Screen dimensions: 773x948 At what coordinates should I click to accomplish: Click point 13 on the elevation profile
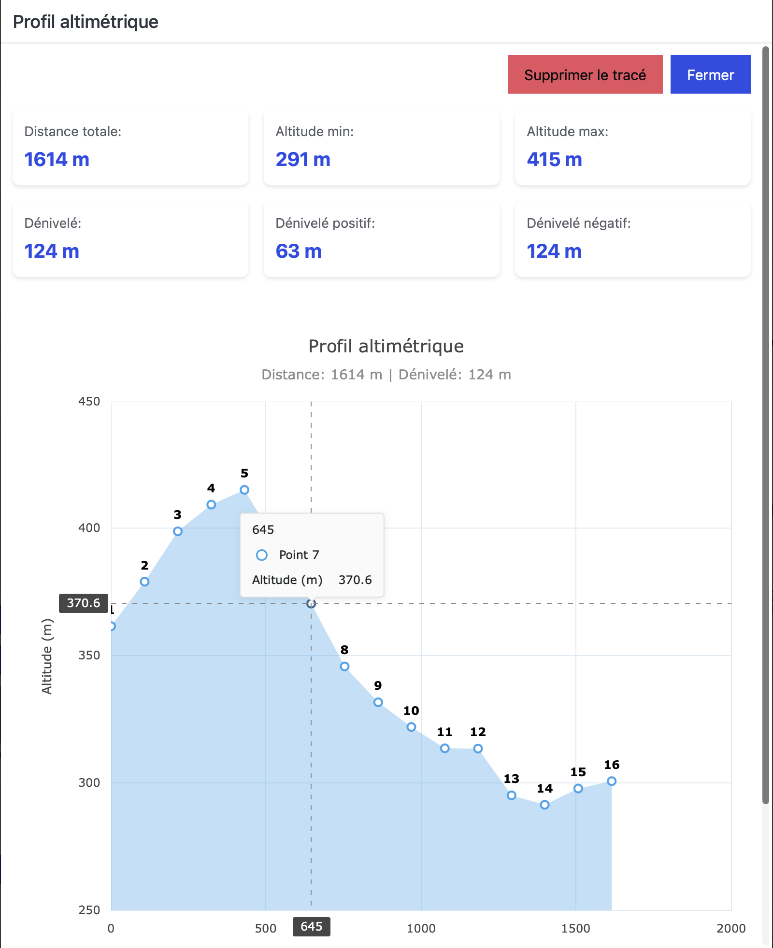512,795
